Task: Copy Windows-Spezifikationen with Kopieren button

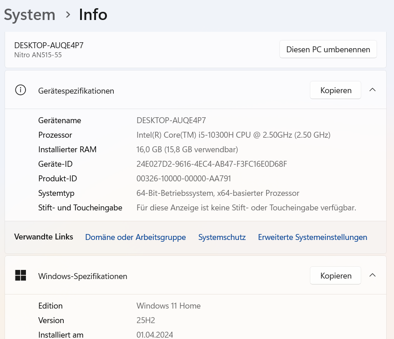Action: (x=335, y=275)
